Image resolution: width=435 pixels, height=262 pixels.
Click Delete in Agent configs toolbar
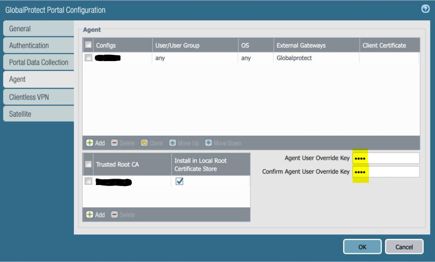[123, 143]
